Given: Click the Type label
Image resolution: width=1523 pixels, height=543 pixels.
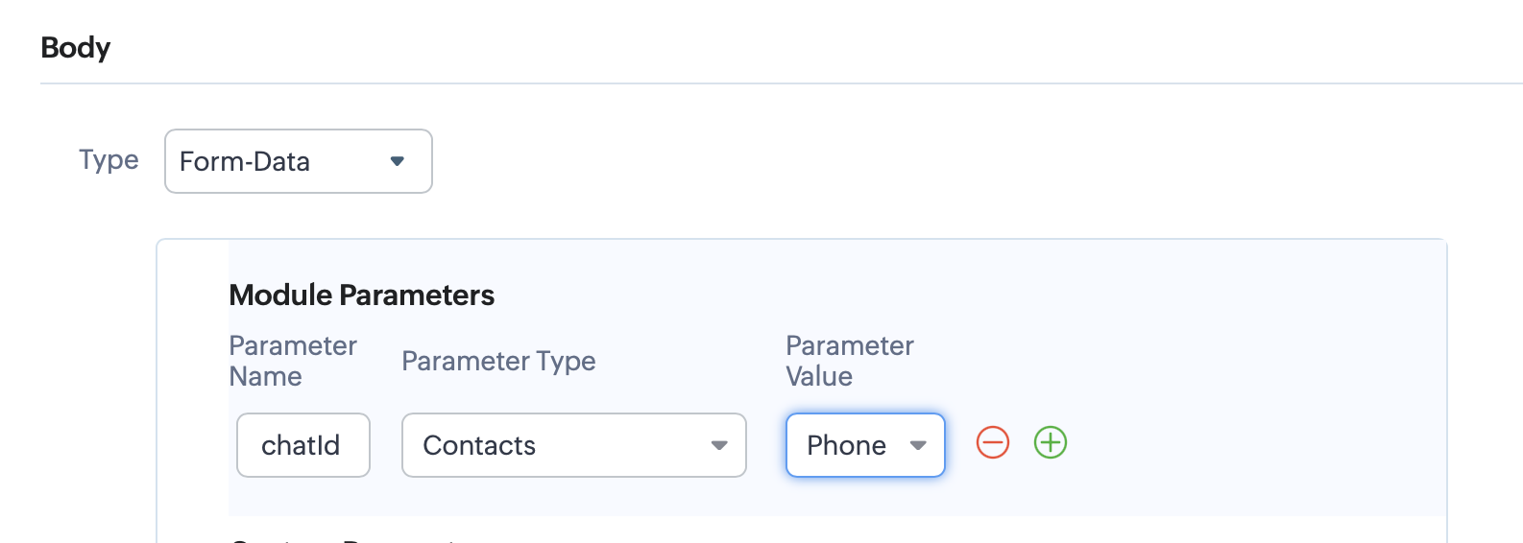Looking at the screenshot, I should coord(109,159).
